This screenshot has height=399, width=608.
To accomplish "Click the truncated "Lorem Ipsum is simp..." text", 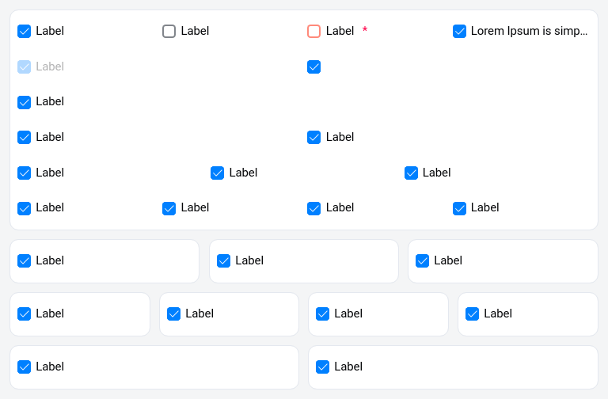I will coord(529,32).
